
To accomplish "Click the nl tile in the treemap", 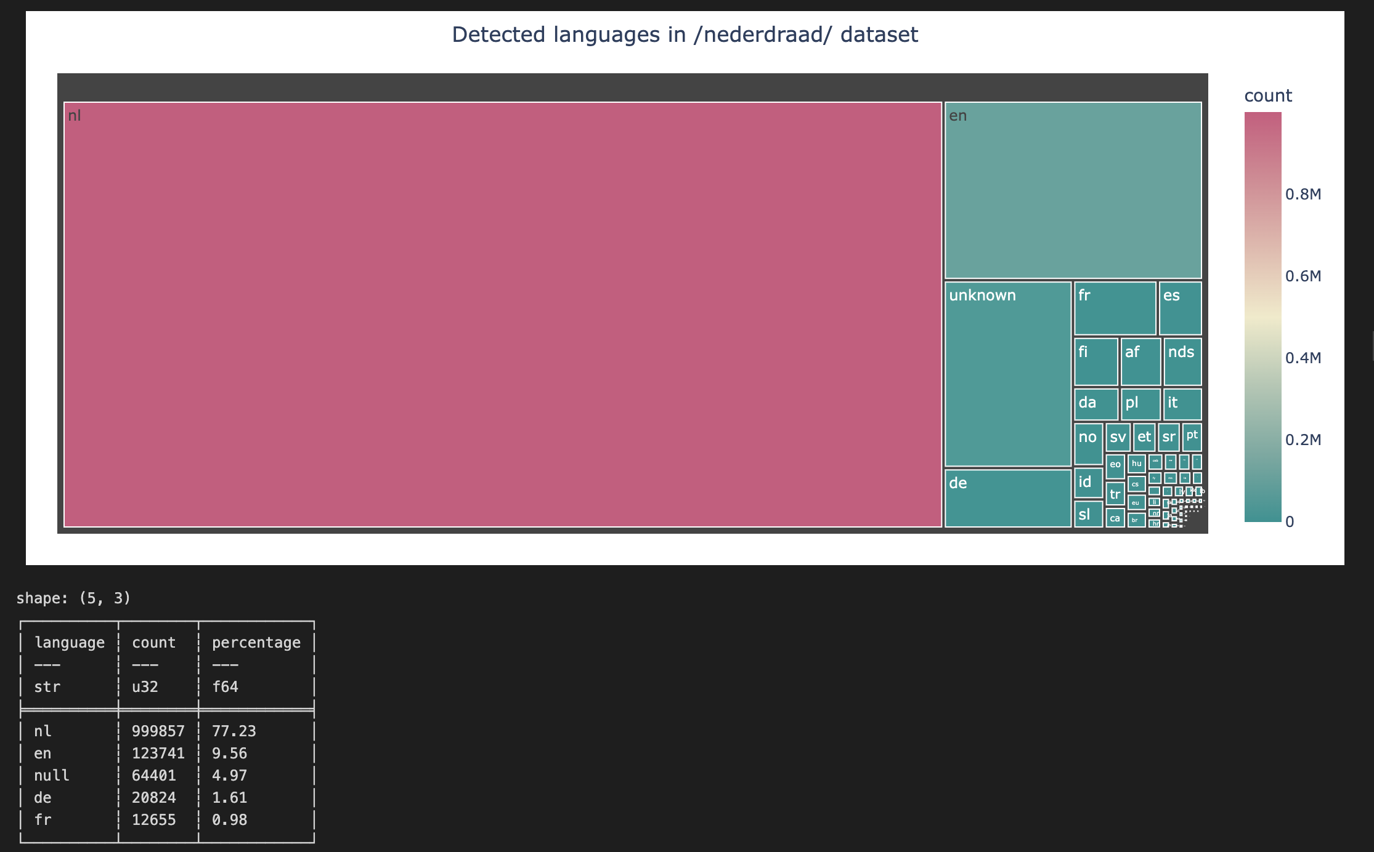I will (x=502, y=314).
